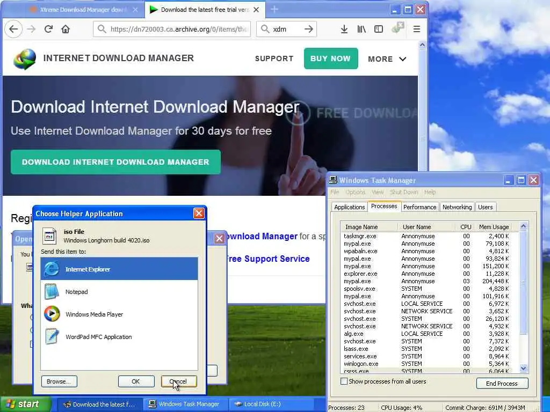Viewport: 550px width, 412px height.
Task: Open the Help menu in Task Manager
Action: pyautogui.click(x=430, y=192)
